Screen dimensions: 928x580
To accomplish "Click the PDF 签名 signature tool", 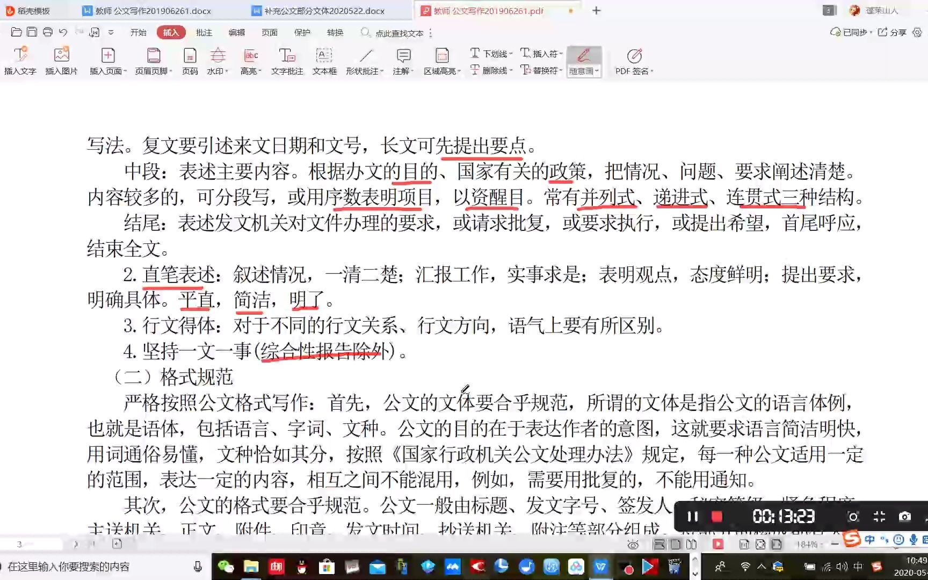I will tap(634, 60).
